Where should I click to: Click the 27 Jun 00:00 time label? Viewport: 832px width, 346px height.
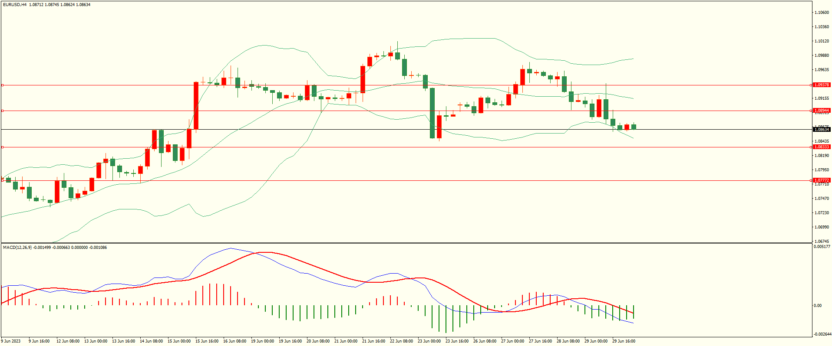tap(513, 341)
